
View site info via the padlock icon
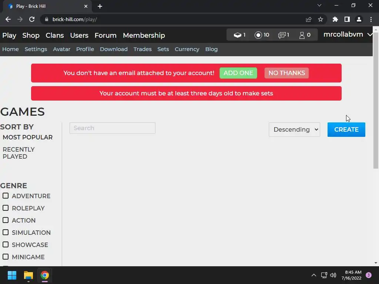coord(47,19)
